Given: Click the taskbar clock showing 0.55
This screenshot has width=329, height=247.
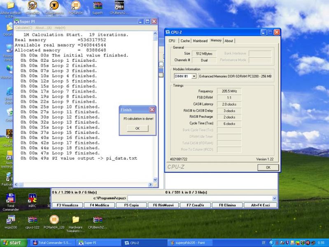Looking at the screenshot, I should pos(321,243).
